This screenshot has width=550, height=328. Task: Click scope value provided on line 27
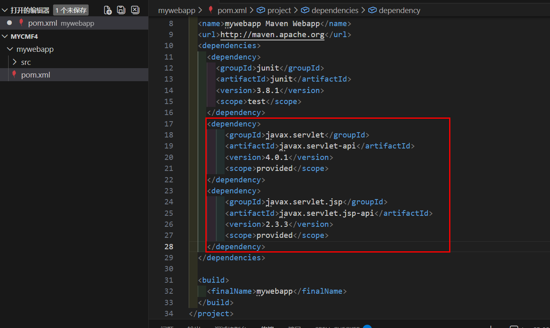tap(274, 235)
